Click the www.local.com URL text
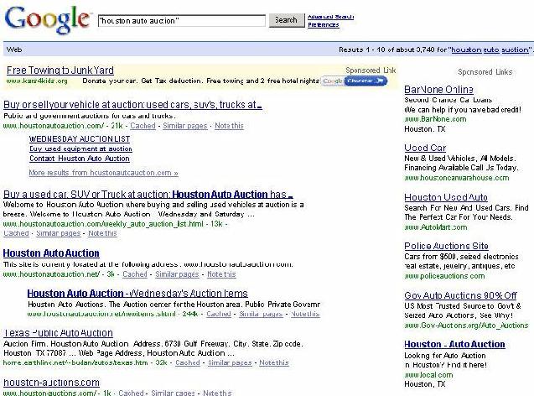This screenshot has height=396, width=534. (428, 375)
